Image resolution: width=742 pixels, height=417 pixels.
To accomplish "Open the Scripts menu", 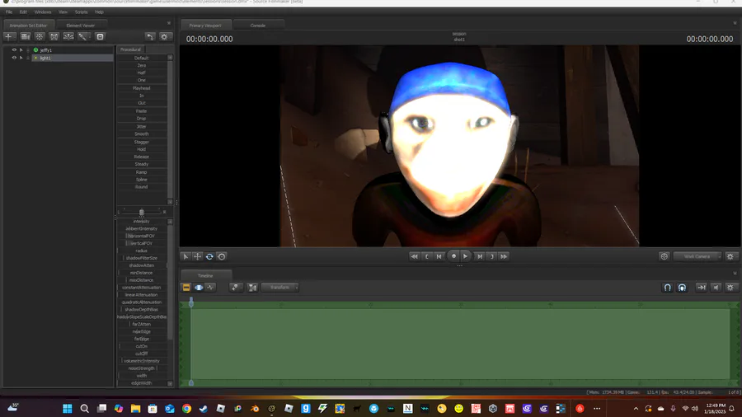I will 81,12.
